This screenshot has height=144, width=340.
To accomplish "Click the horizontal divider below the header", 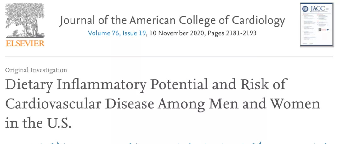I will click(x=169, y=57).
